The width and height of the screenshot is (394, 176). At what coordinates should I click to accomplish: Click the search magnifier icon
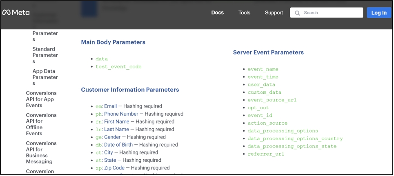[x=298, y=13]
